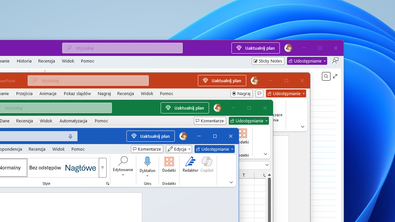395x222 pixels.
Task: Open Dodatki add-ins icon in Word ribbon
Action: tap(169, 161)
